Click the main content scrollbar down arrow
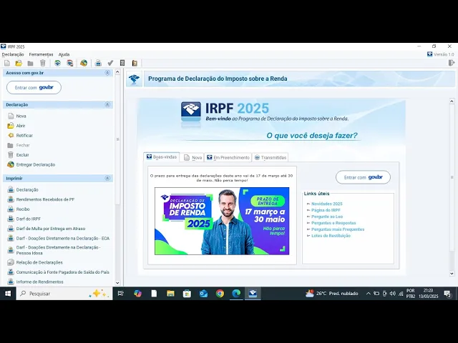The width and height of the screenshot is (458, 343). pyautogui.click(x=452, y=274)
